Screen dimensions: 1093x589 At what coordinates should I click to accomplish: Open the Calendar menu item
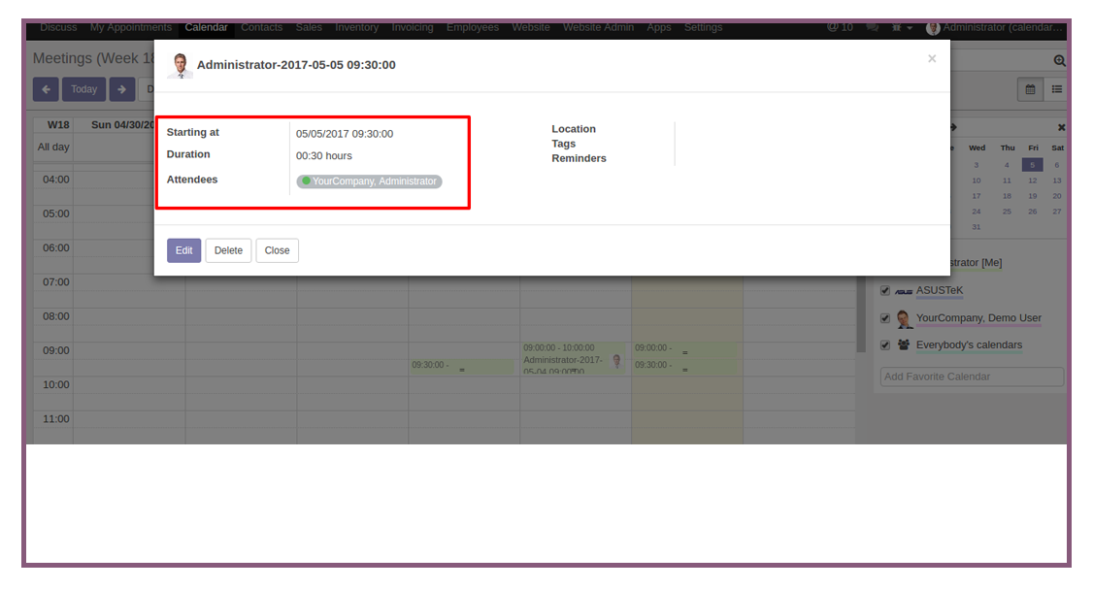tap(206, 27)
